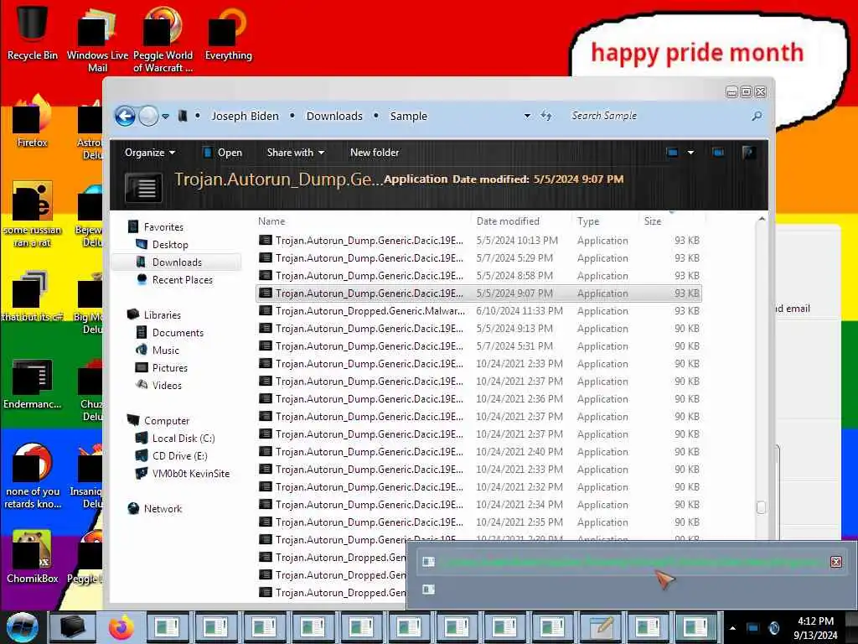This screenshot has width=858, height=644.
Task: Click the magnifier icon in the search box
Action: [x=757, y=116]
